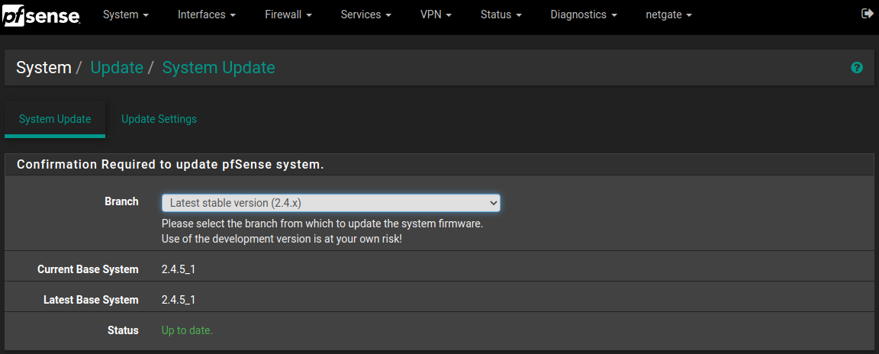This screenshot has width=879, height=354.
Task: Click the Branch field label
Action: (121, 201)
